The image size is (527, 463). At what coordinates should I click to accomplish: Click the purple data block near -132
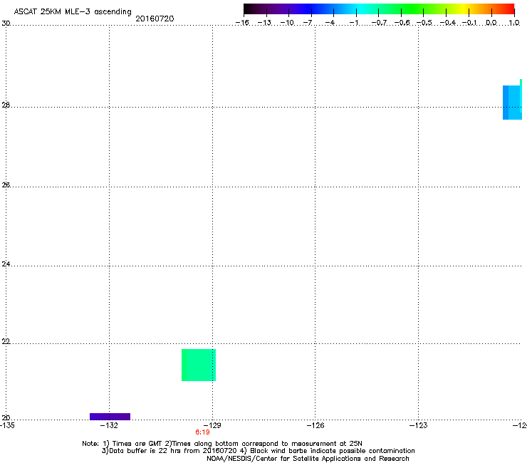click(x=110, y=416)
